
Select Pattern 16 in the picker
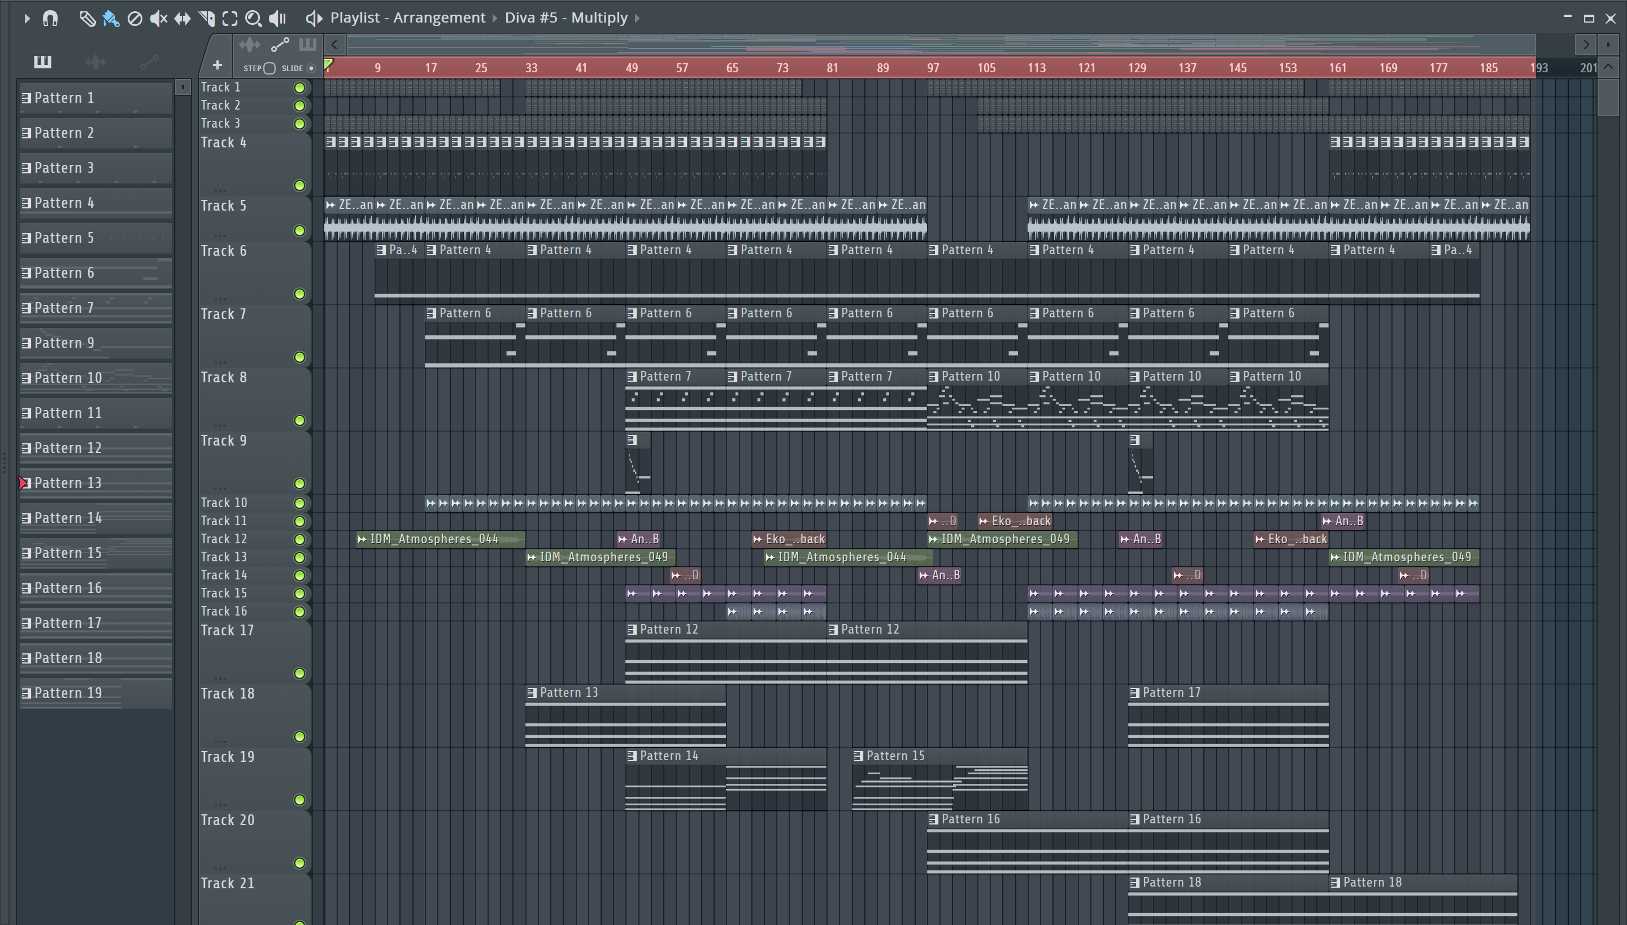coord(95,588)
